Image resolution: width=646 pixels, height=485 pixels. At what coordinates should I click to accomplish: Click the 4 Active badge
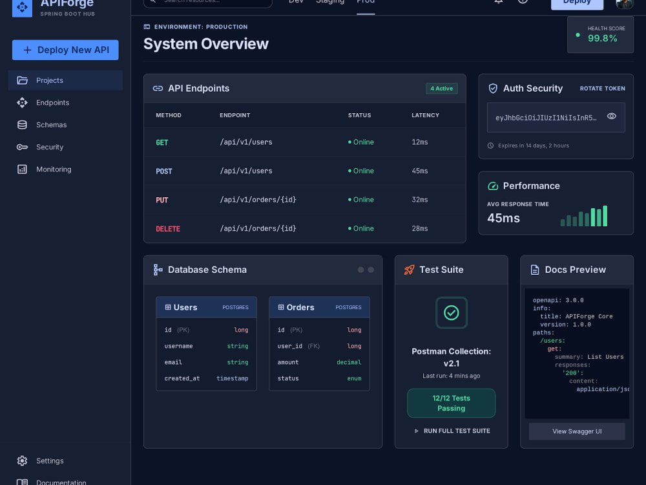(442, 89)
